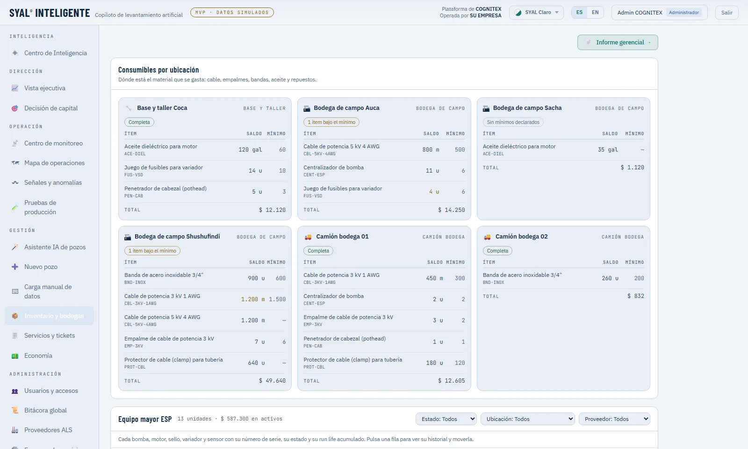This screenshot has height=449, width=748.
Task: Open the Proveedor: Todos filter dropdown
Action: point(615,419)
